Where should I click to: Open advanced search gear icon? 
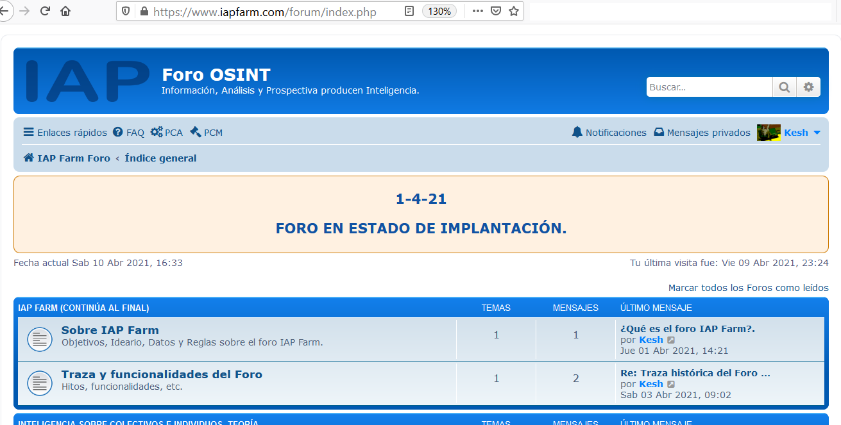(x=808, y=87)
